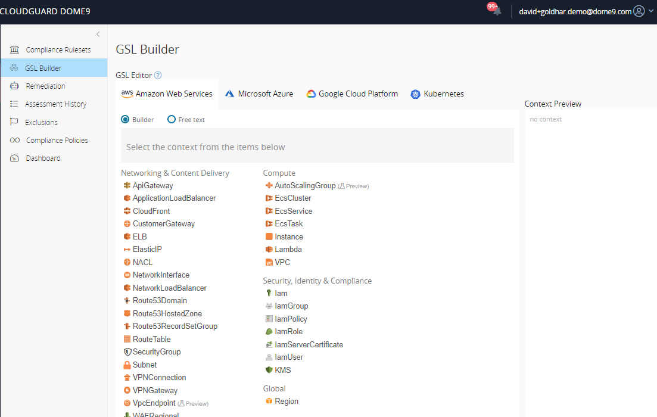
Task: Select the ElasticIP icon
Action: coord(127,250)
